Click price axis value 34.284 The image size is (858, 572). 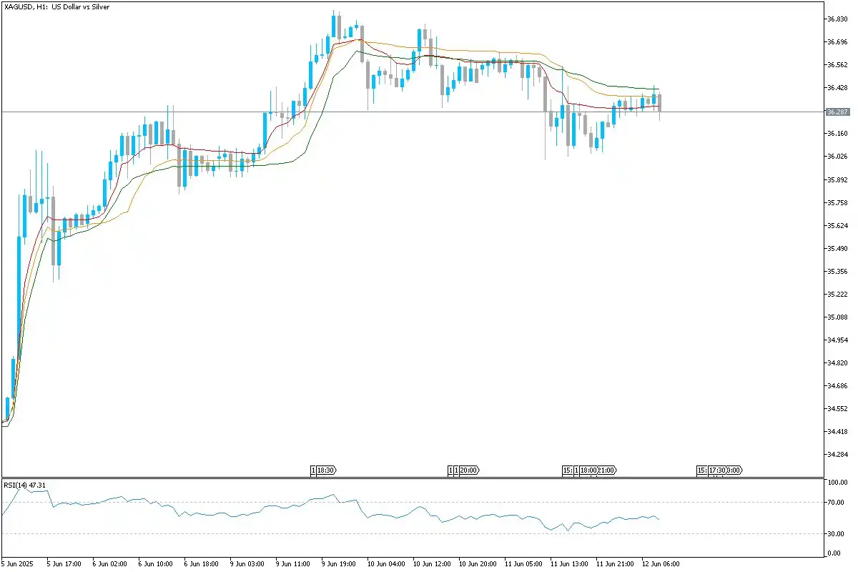tap(837, 454)
